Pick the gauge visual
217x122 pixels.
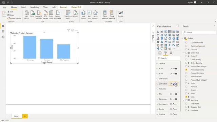(166, 42)
